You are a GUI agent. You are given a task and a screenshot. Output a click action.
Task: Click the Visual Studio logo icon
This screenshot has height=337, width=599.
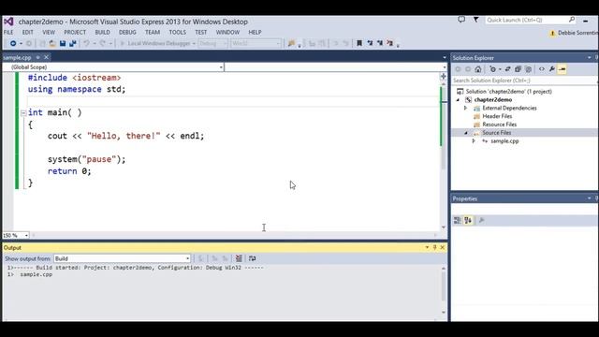pos(8,22)
